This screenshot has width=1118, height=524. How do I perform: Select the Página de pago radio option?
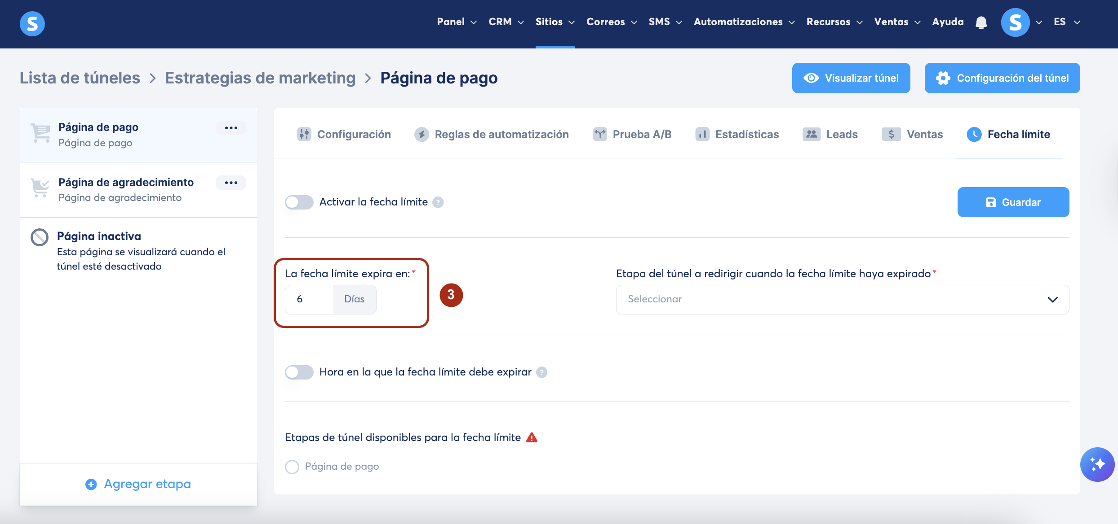[x=292, y=467]
